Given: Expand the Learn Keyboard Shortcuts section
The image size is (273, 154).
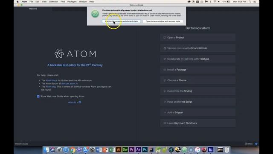Looking at the screenshot, I should point(198,123).
